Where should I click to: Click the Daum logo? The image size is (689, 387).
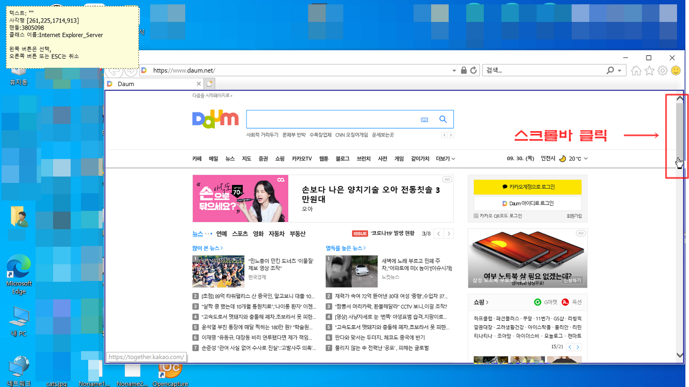215,119
